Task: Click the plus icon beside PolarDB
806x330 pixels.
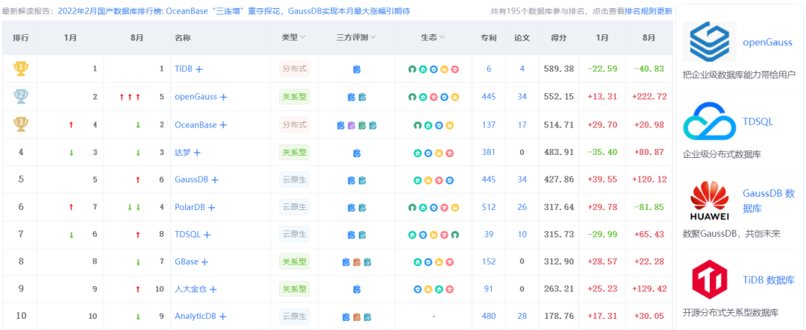Action: [211, 208]
